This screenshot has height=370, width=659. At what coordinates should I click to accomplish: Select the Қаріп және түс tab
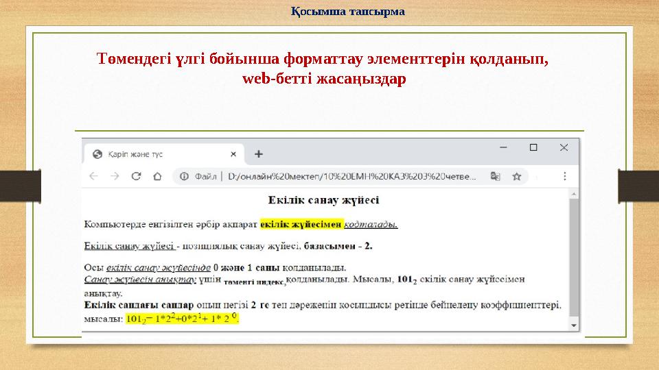pyautogui.click(x=164, y=154)
